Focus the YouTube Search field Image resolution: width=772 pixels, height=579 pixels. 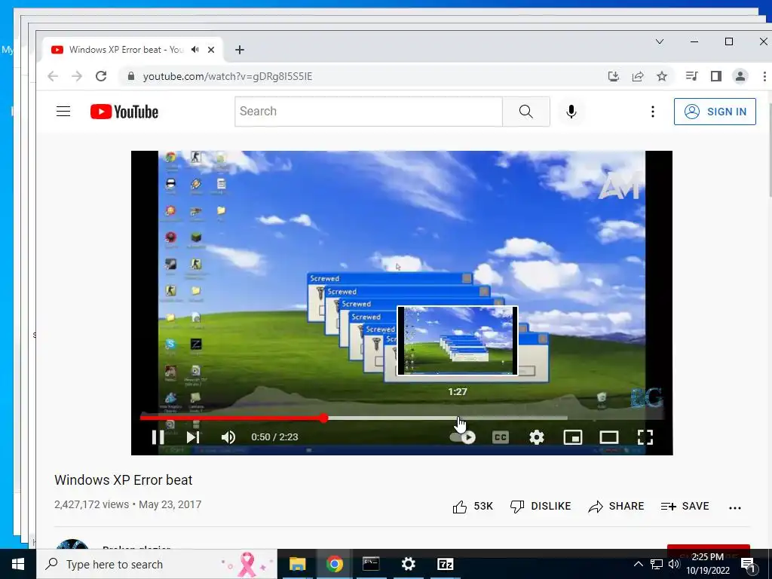368,112
